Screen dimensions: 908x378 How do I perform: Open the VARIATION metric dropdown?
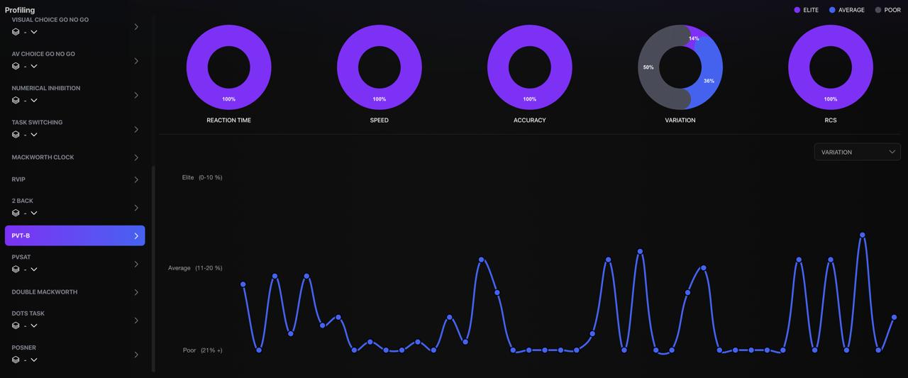tap(857, 152)
